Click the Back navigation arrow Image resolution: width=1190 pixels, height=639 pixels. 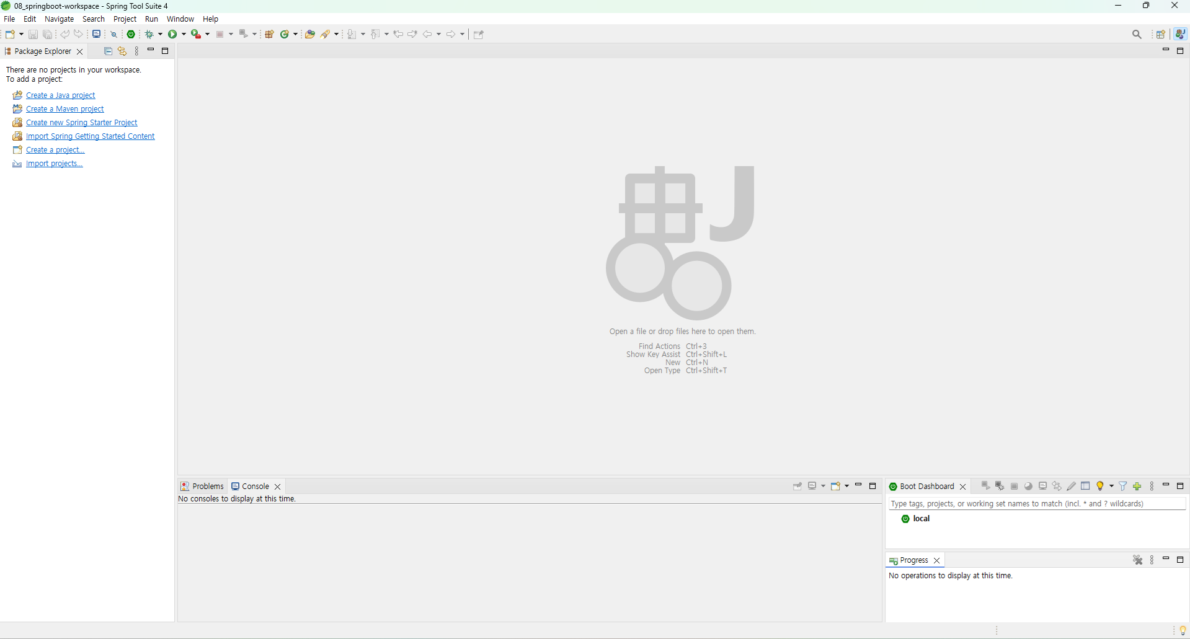427,34
